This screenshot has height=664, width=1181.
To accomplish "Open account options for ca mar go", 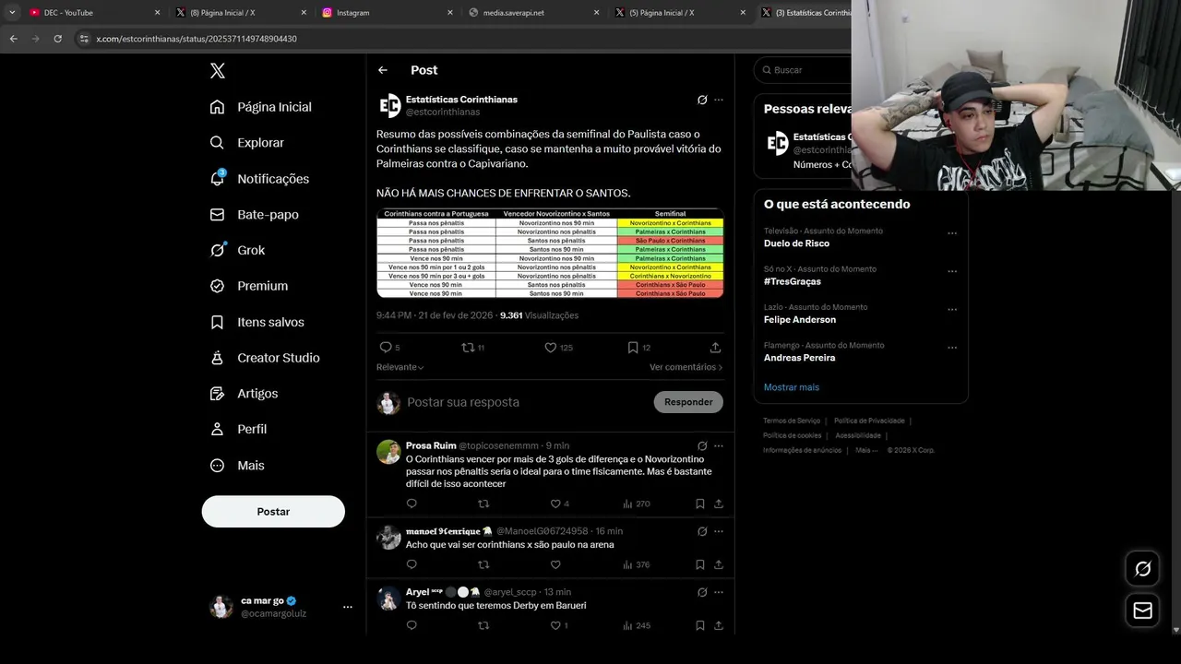I will [x=348, y=607].
